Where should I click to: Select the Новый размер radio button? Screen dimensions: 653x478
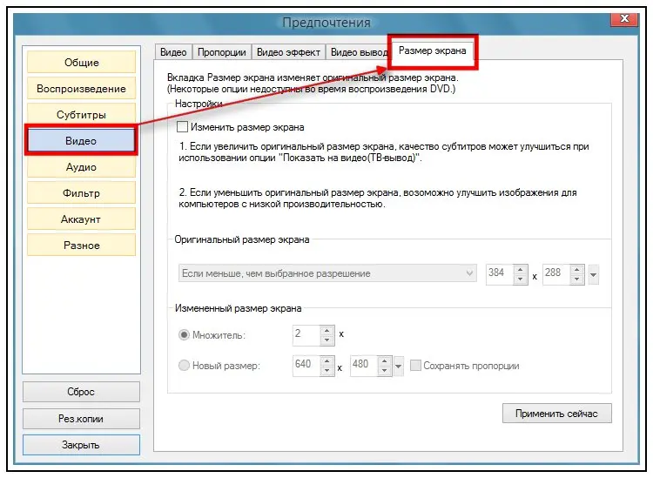tap(184, 365)
